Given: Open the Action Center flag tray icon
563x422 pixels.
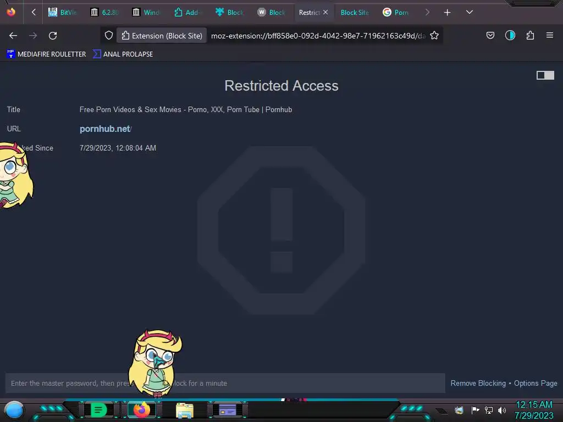Looking at the screenshot, I should coord(475,410).
